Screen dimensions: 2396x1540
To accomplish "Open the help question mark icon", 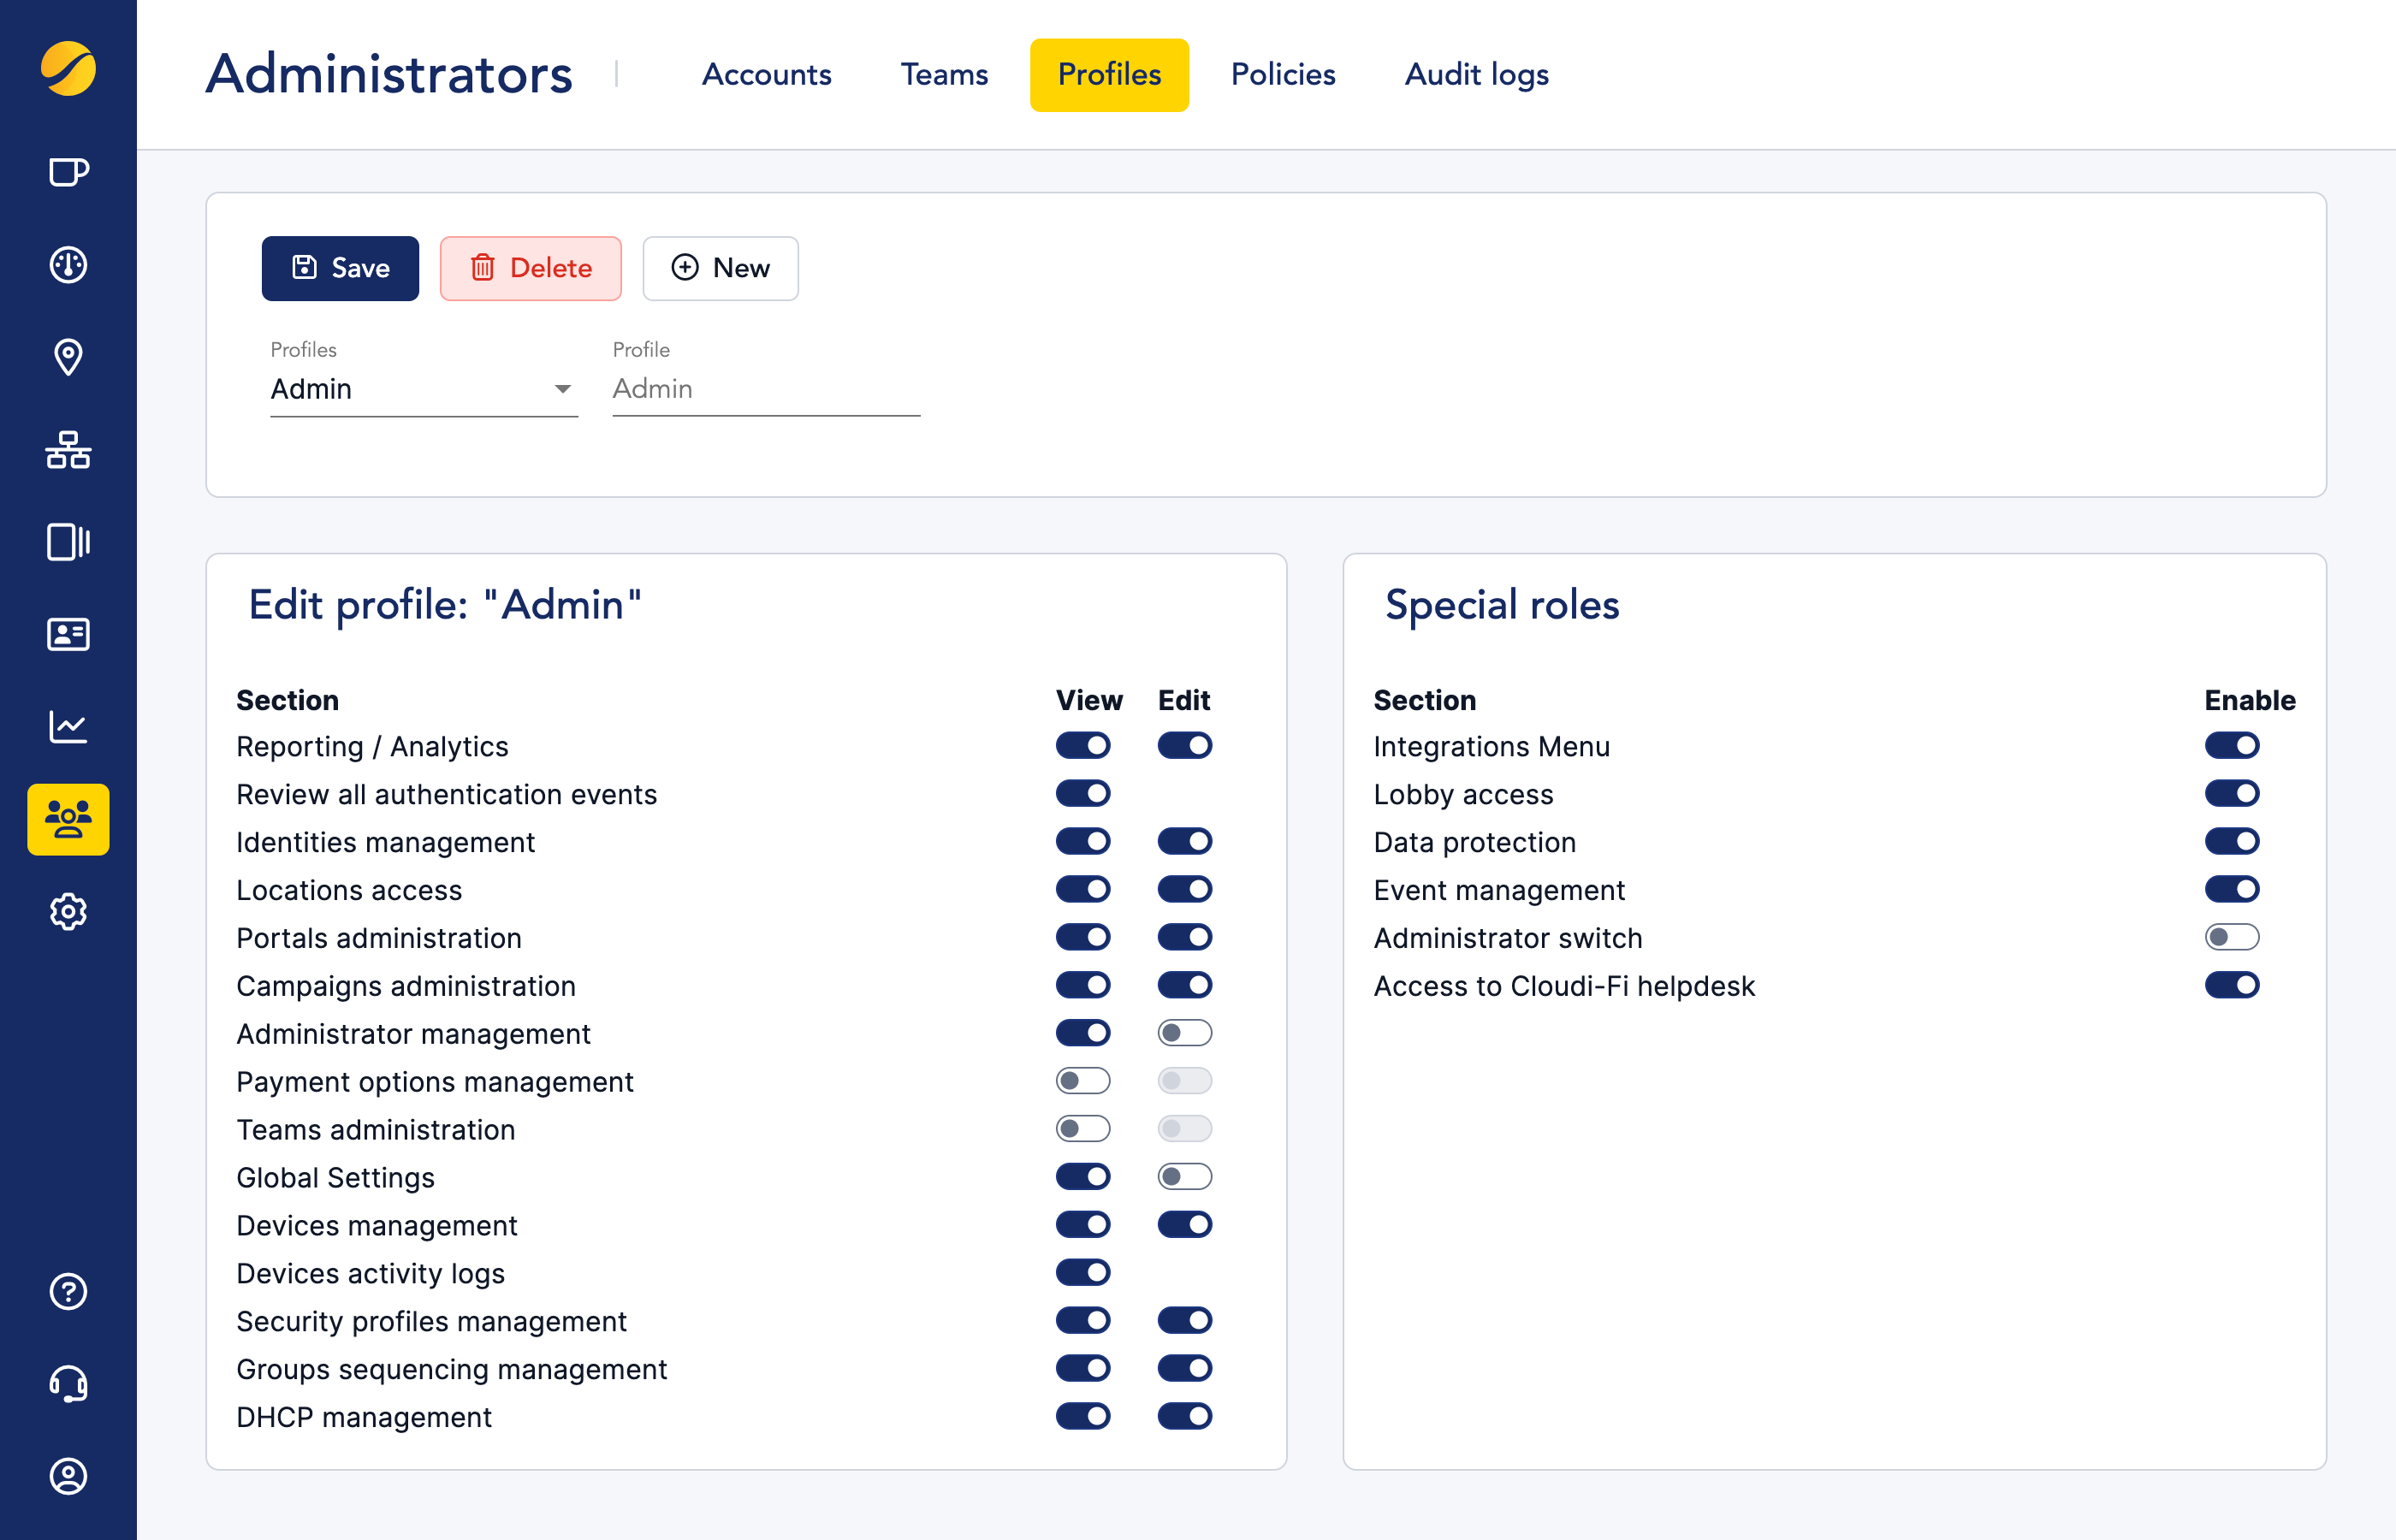I will pos(67,1292).
